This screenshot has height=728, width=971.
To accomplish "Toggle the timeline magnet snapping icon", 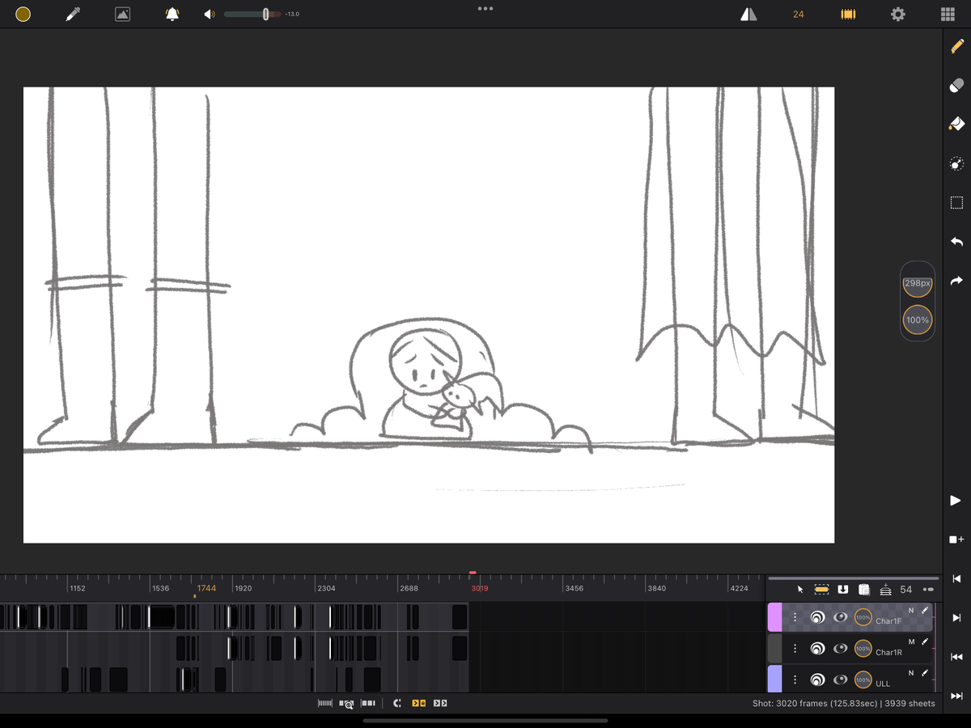I will 396,703.
